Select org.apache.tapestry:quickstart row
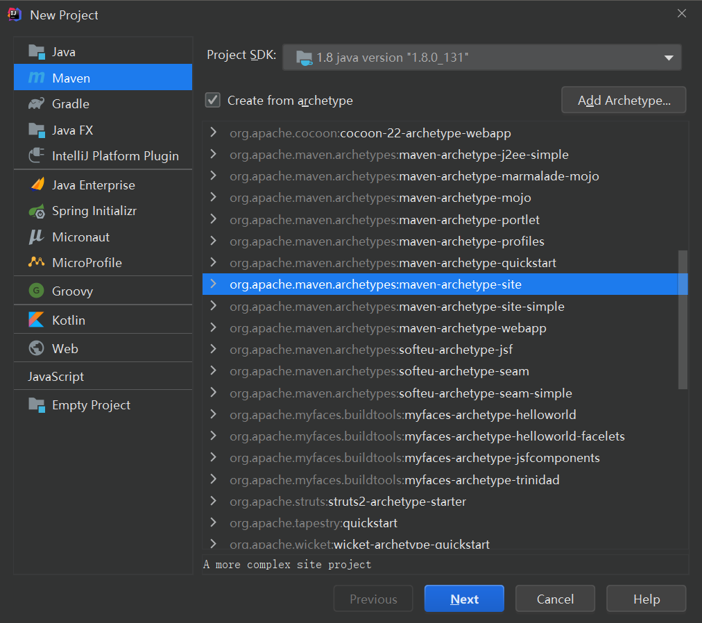Image resolution: width=702 pixels, height=623 pixels. [x=445, y=522]
